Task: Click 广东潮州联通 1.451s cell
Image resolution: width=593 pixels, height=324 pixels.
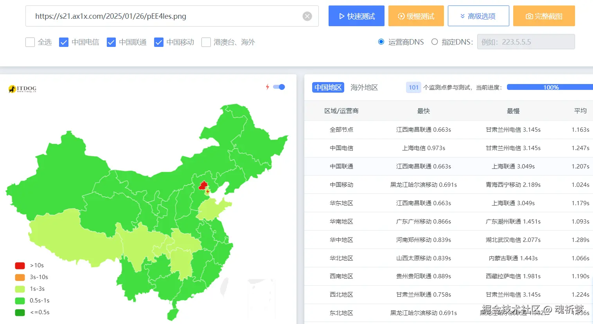Action: (513, 222)
